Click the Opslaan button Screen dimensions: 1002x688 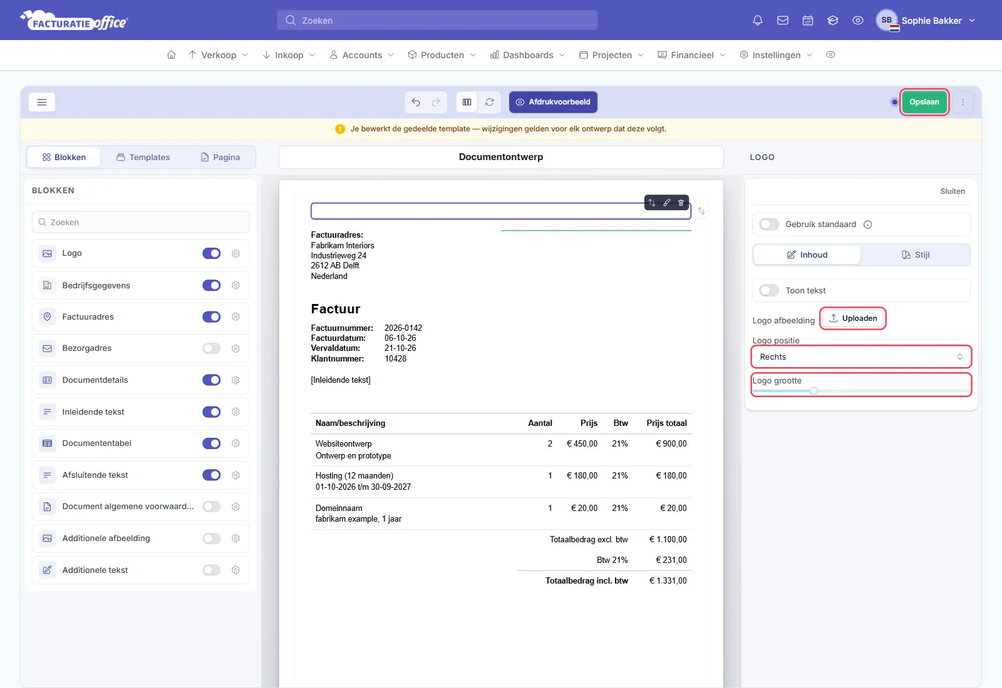click(x=924, y=102)
